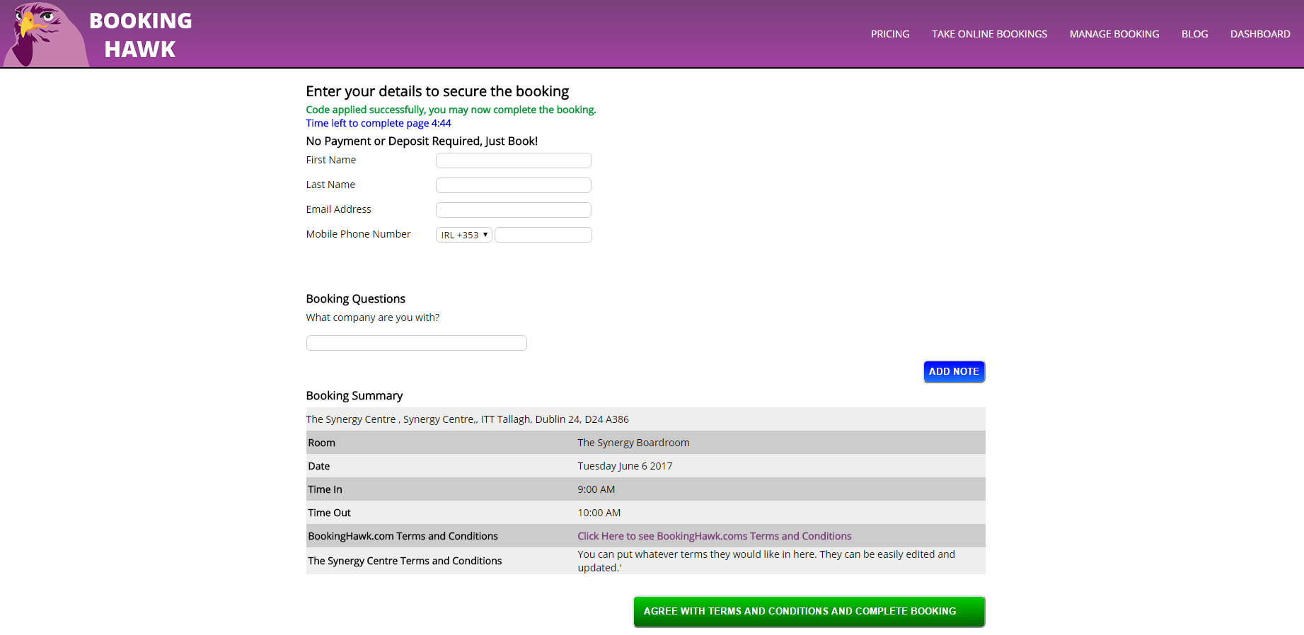Open the IRL +353 country code dropdown
The height and width of the screenshot is (635, 1304).
[x=464, y=235]
